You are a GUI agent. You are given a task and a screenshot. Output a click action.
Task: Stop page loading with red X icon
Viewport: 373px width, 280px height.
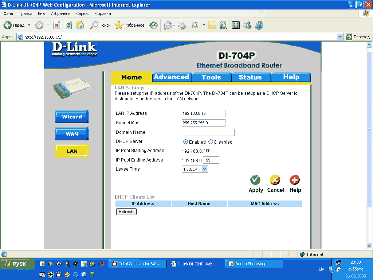pyautogui.click(x=56, y=25)
